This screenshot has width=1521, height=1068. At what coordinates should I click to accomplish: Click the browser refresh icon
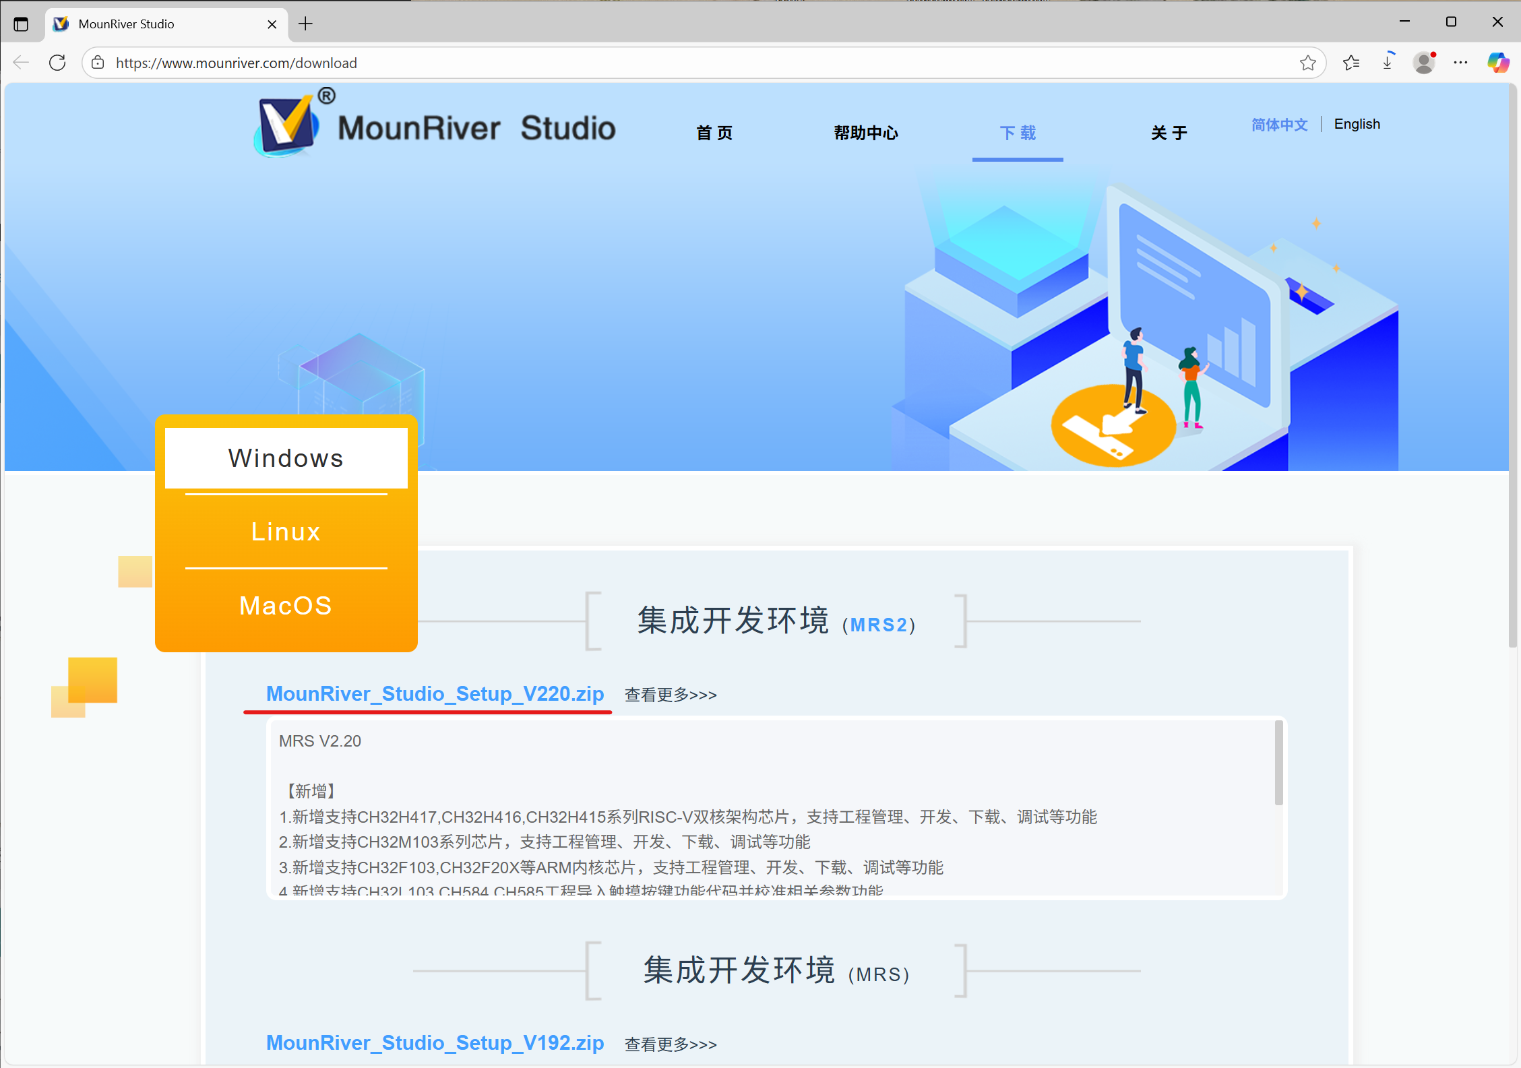pyautogui.click(x=58, y=63)
